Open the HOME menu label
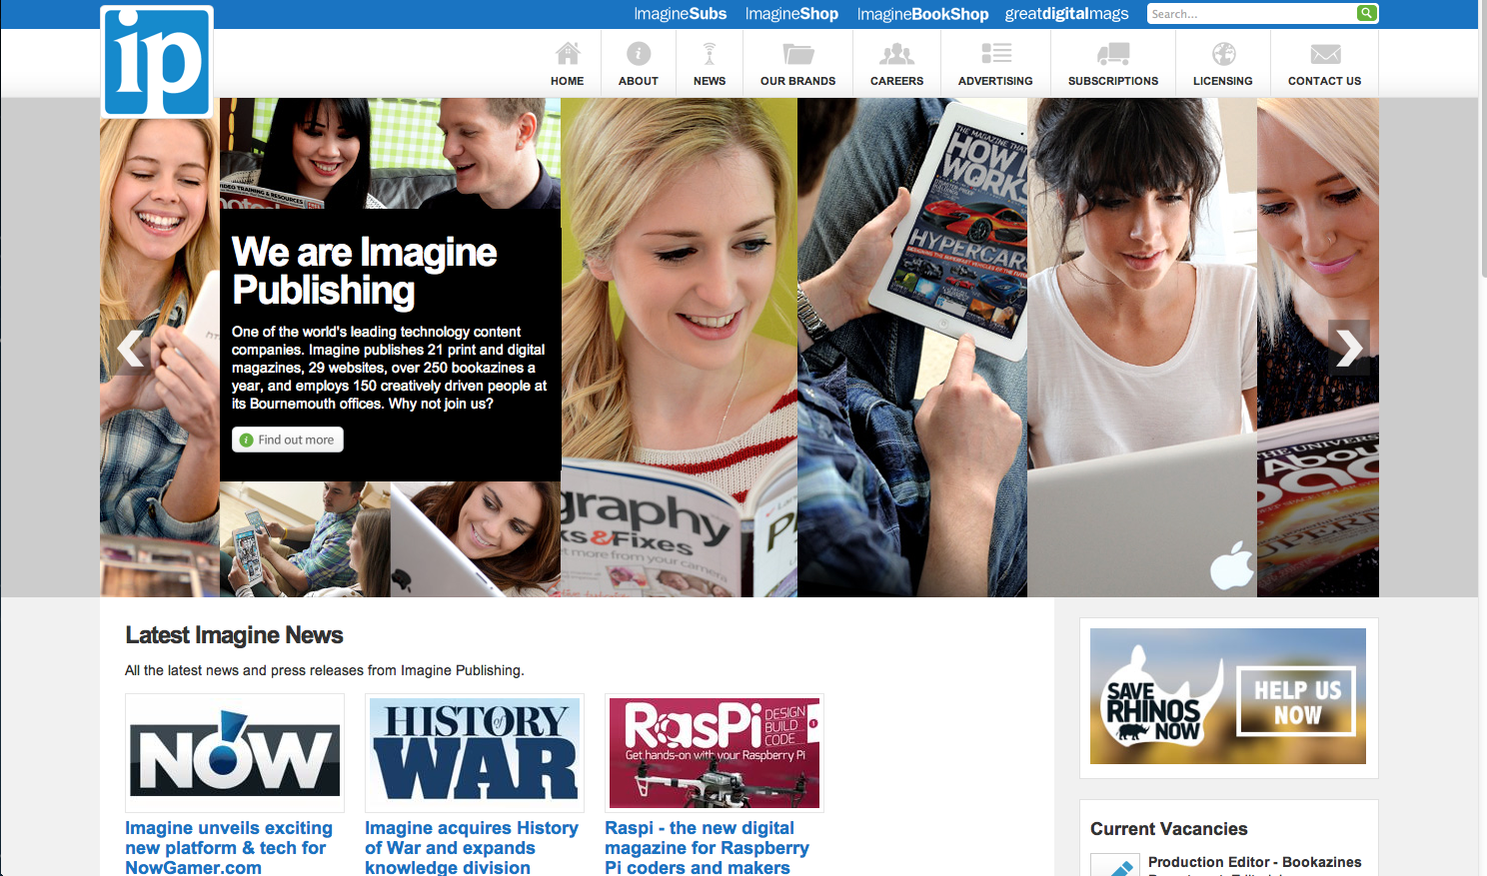 tap(567, 81)
